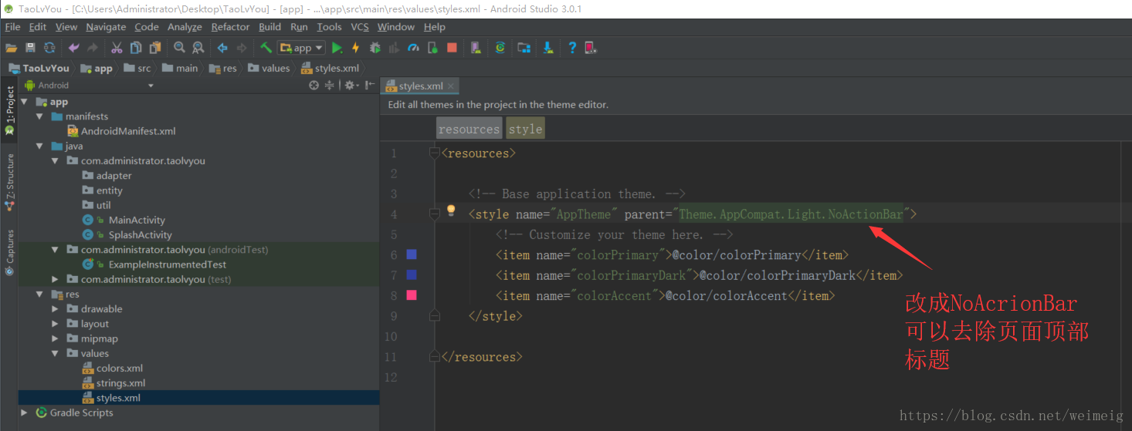
Task: Click the 'style' XML breadcrumb button
Action: (526, 129)
